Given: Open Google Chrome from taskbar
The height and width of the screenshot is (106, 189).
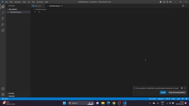Looking at the screenshot, I should 114,103.
